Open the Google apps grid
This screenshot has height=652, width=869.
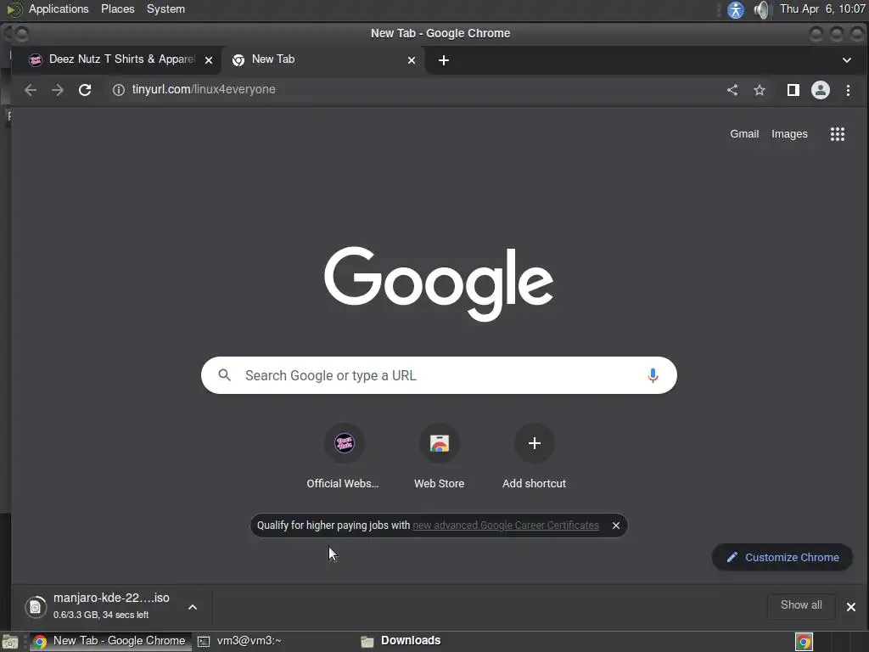(838, 133)
